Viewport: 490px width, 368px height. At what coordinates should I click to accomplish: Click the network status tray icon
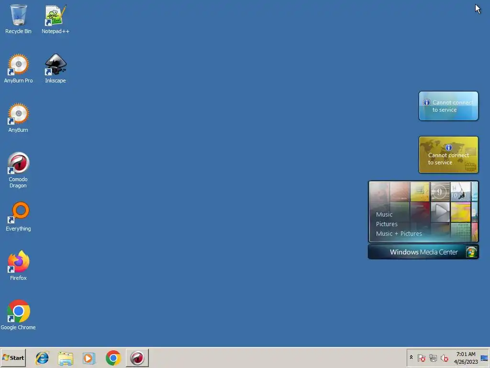(x=433, y=357)
